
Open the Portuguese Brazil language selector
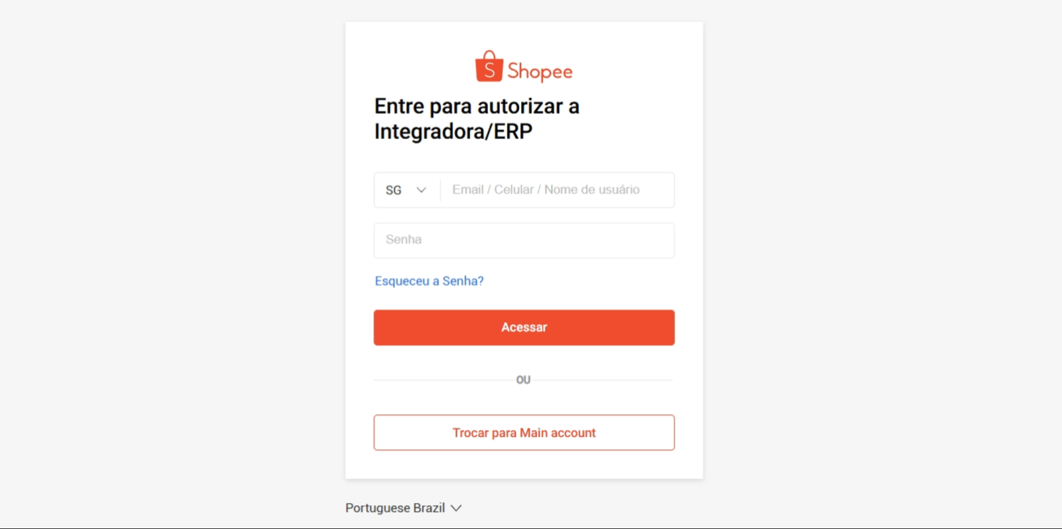click(x=403, y=508)
